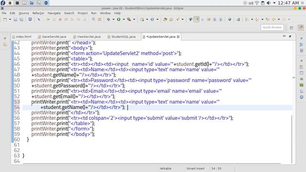Viewport: 306px width, 172px height.
Task: Open the Run configurations dropdown arrow
Action: click(123, 19)
